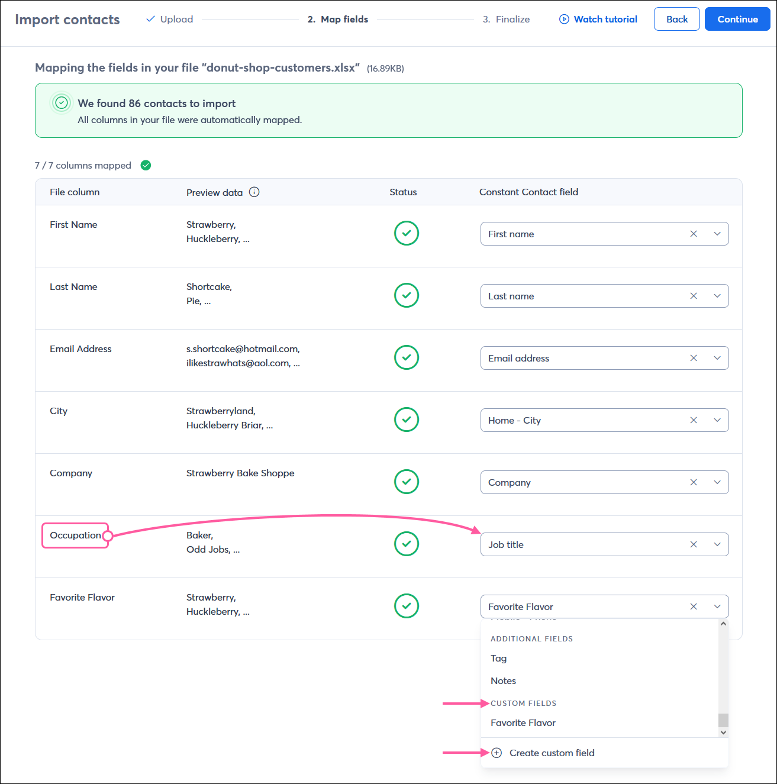The width and height of the screenshot is (777, 784).
Task: Click the Import contacts page title
Action: coord(67,20)
